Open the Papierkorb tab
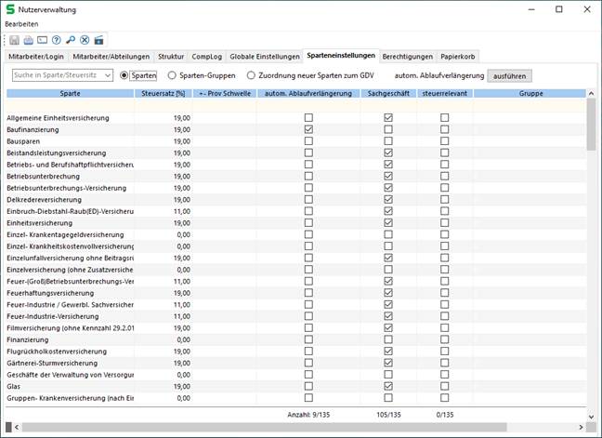The width and height of the screenshot is (602, 438). pos(458,56)
